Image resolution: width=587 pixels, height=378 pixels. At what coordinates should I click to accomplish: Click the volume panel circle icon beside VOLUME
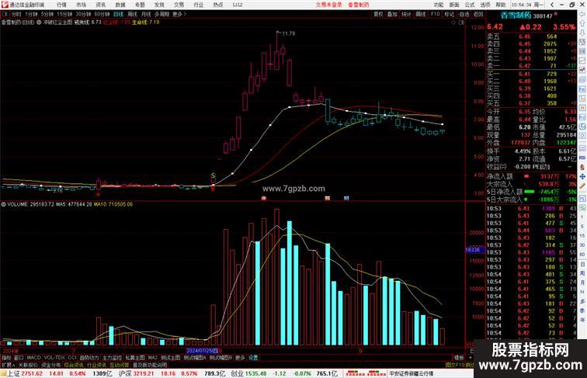[3, 204]
